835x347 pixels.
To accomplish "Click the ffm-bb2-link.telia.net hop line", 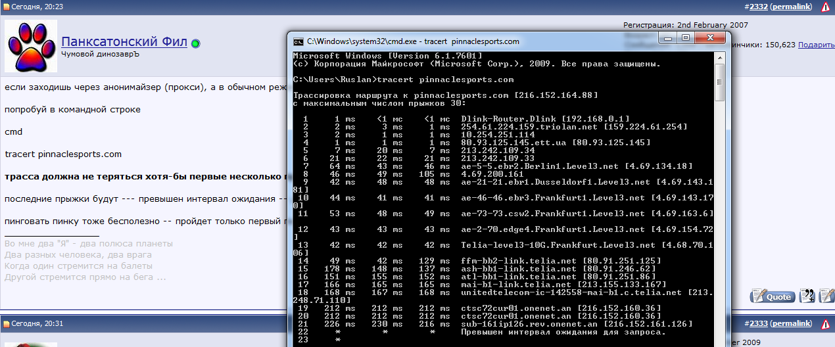I will [x=480, y=260].
